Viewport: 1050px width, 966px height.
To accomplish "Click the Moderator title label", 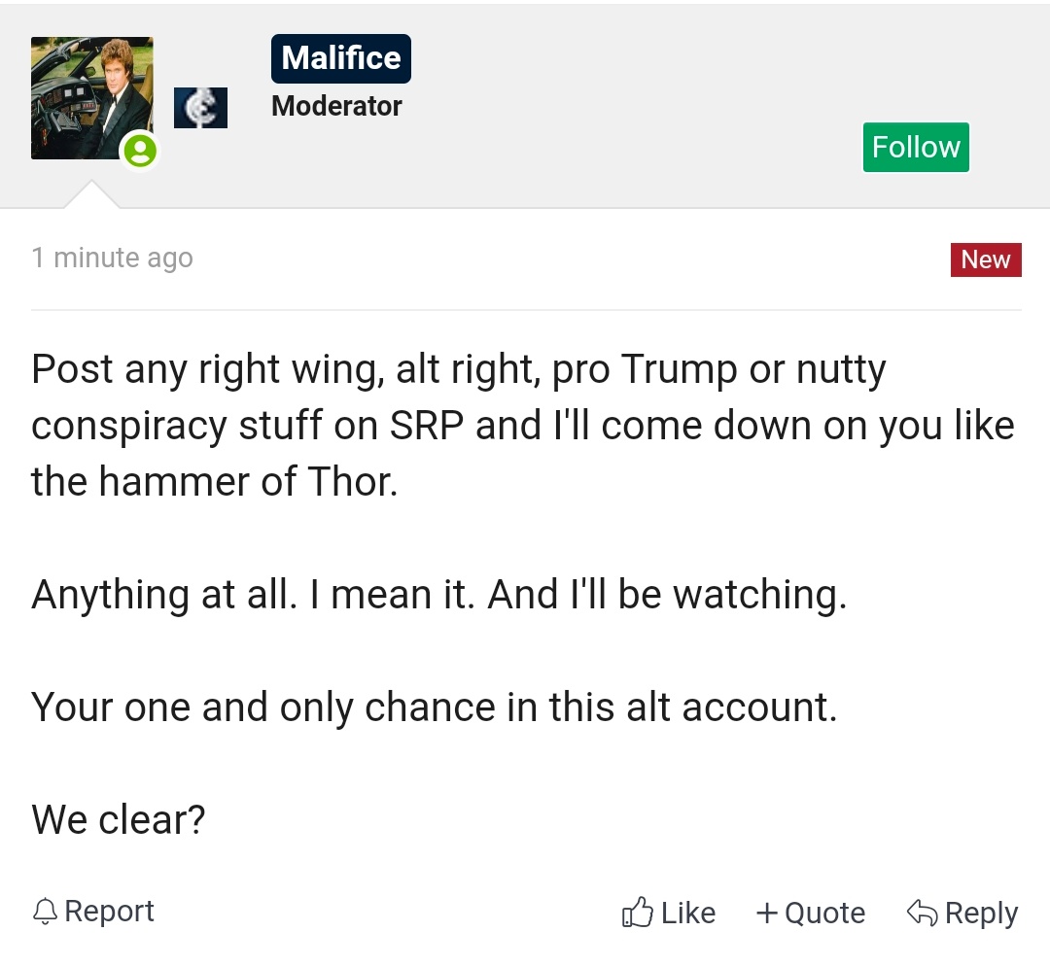I will point(336,106).
